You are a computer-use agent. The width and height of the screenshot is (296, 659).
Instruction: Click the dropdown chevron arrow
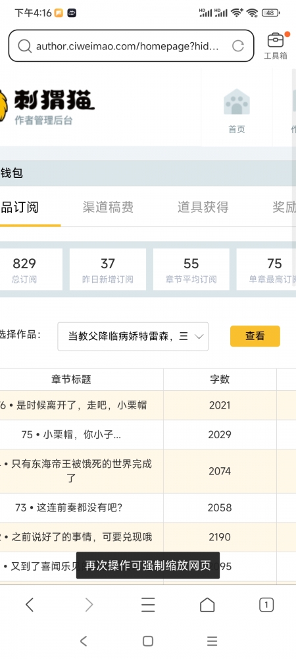[x=199, y=336]
